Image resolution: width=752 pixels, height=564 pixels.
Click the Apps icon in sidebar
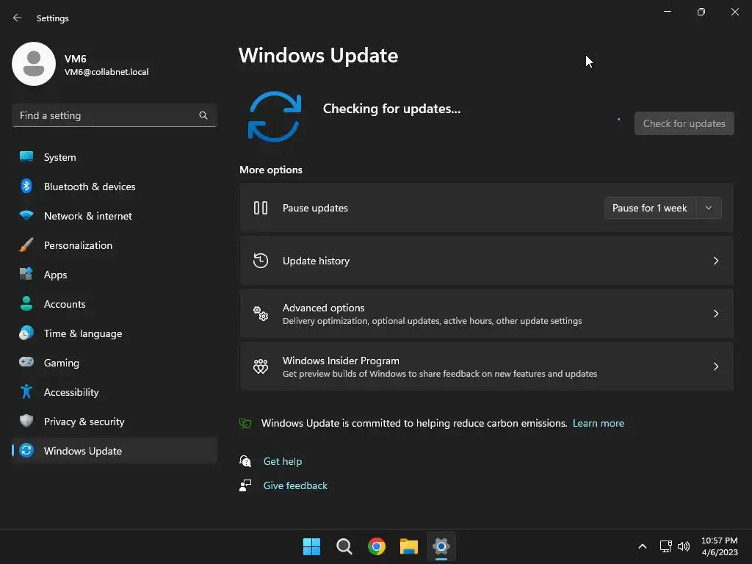click(x=26, y=274)
